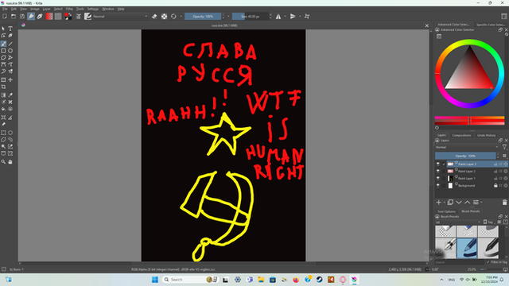The image size is (509, 286).
Task: Select the Ellipse shape tool
Action: (x=10, y=51)
